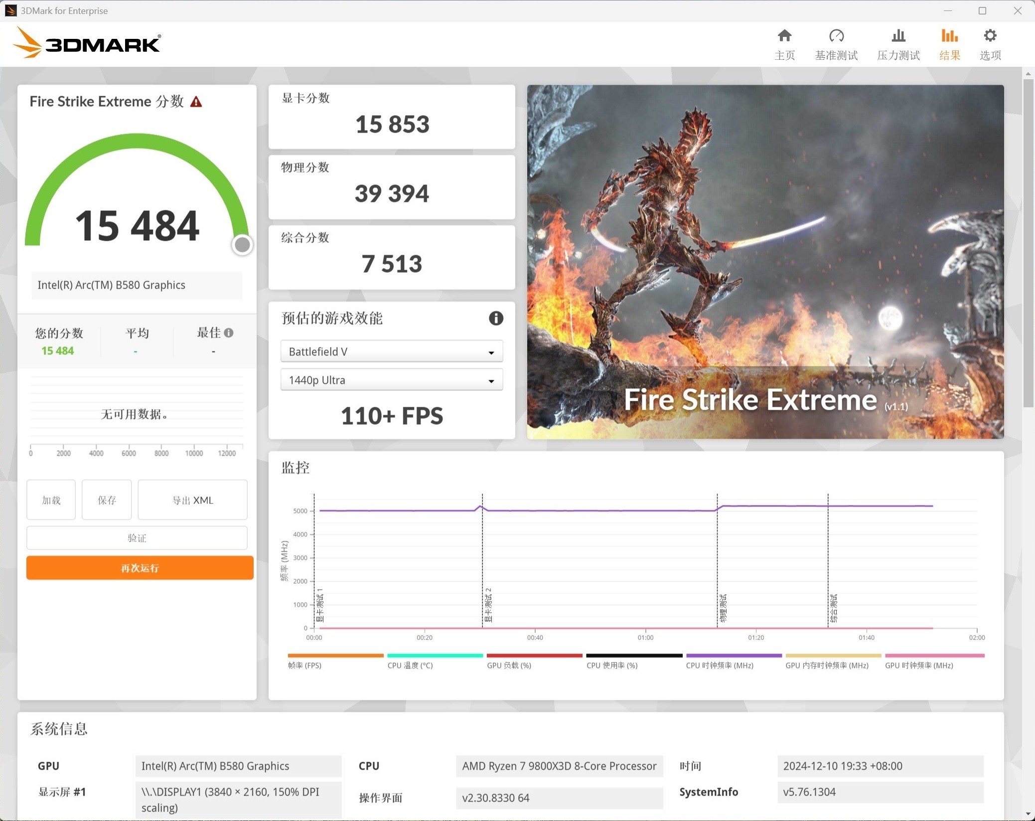
Task: Click the 物理分数 39 394 score card
Action: 392,187
